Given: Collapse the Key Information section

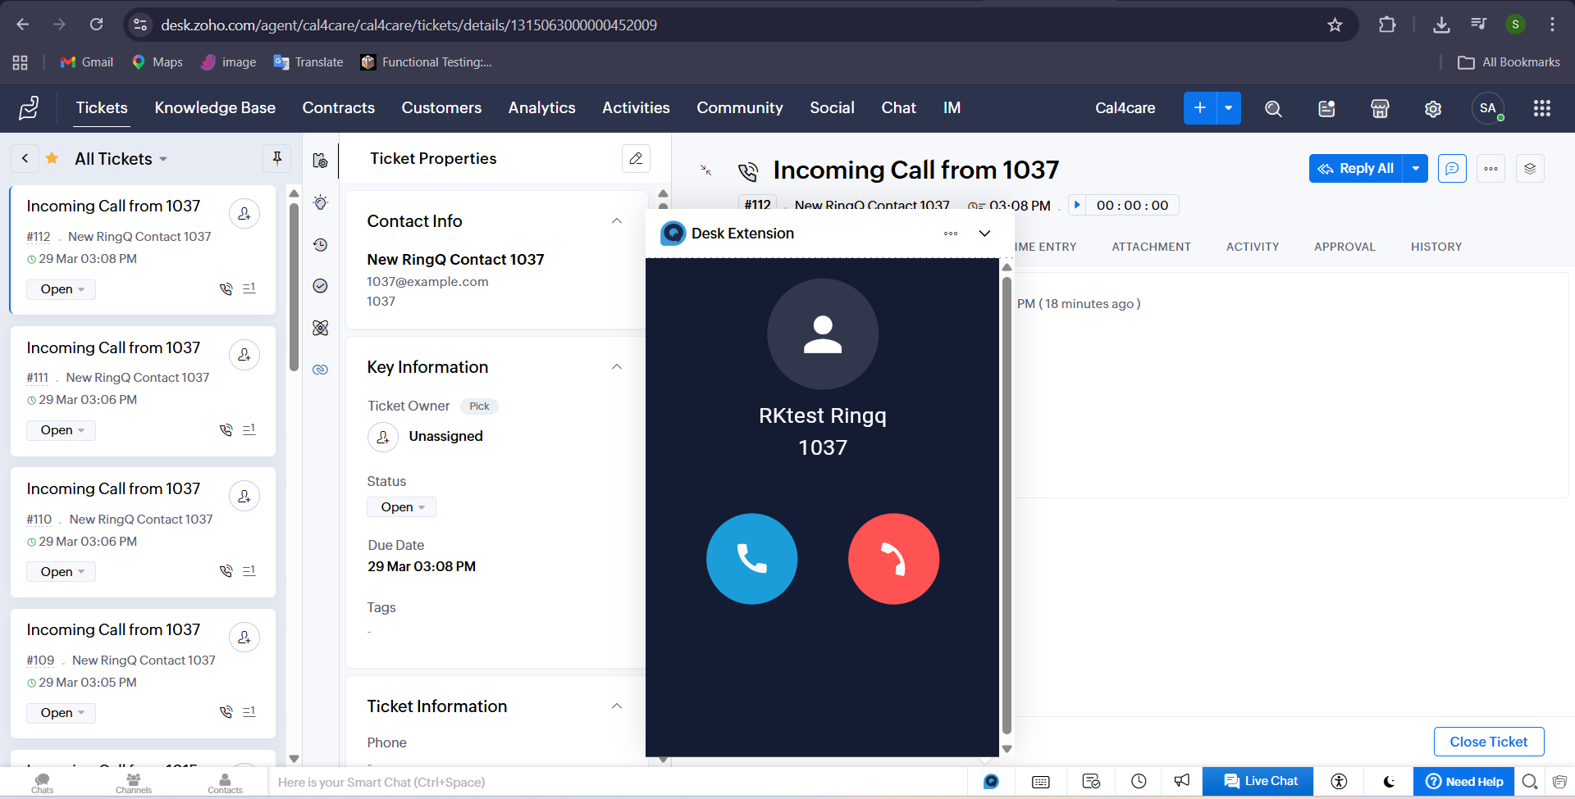Looking at the screenshot, I should point(617,367).
